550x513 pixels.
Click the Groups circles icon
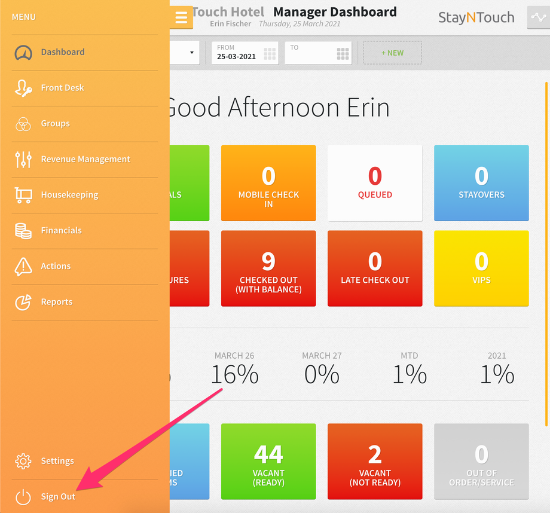pos(23,124)
